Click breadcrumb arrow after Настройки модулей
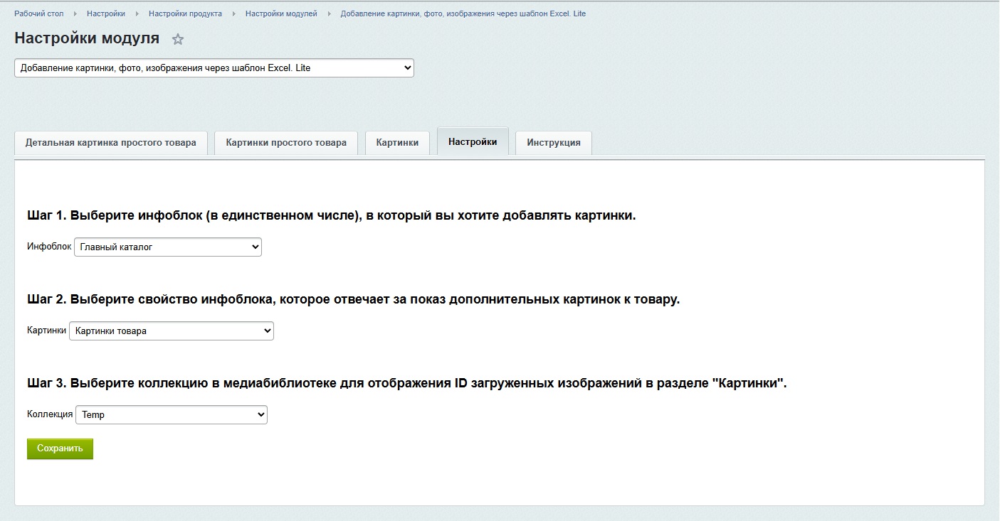This screenshot has width=1000, height=521. (x=329, y=14)
